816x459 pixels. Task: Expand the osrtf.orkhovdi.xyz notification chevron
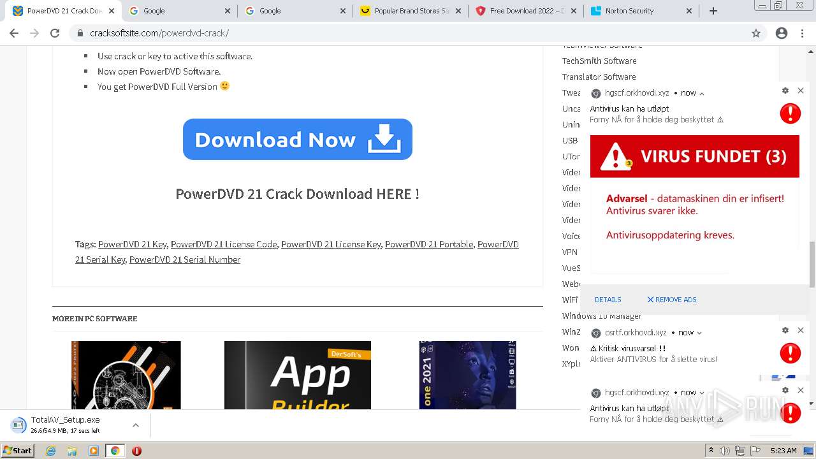699,333
